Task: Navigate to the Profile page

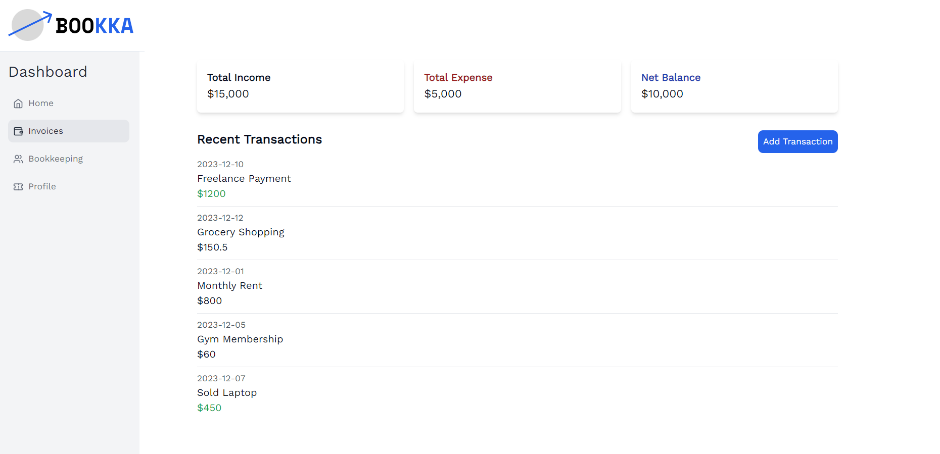Action: 42,186
